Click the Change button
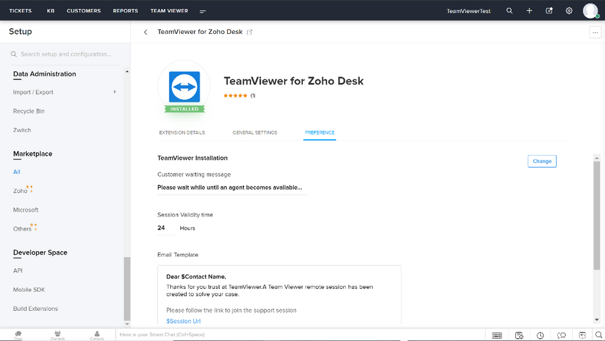Screen dimensions: 605x341 click(542, 161)
